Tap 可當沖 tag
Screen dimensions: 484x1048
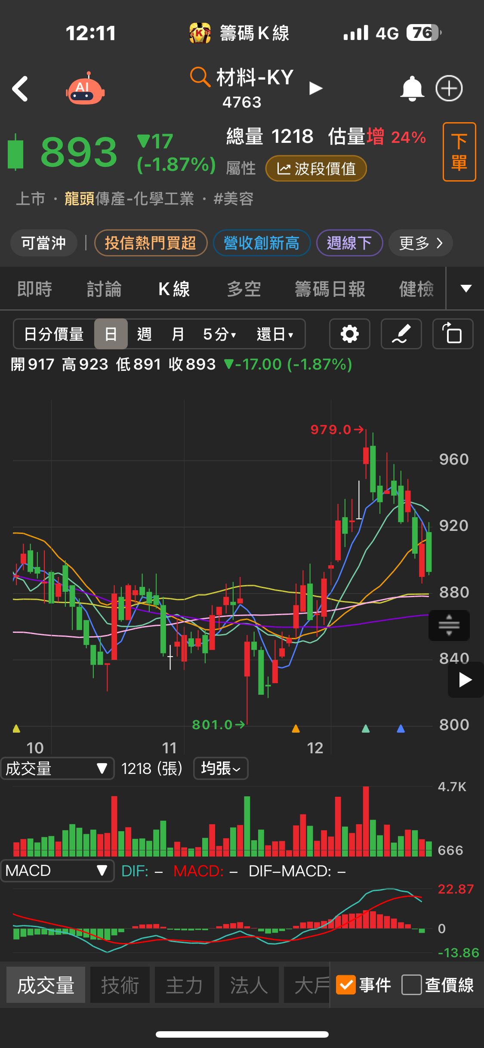point(43,243)
